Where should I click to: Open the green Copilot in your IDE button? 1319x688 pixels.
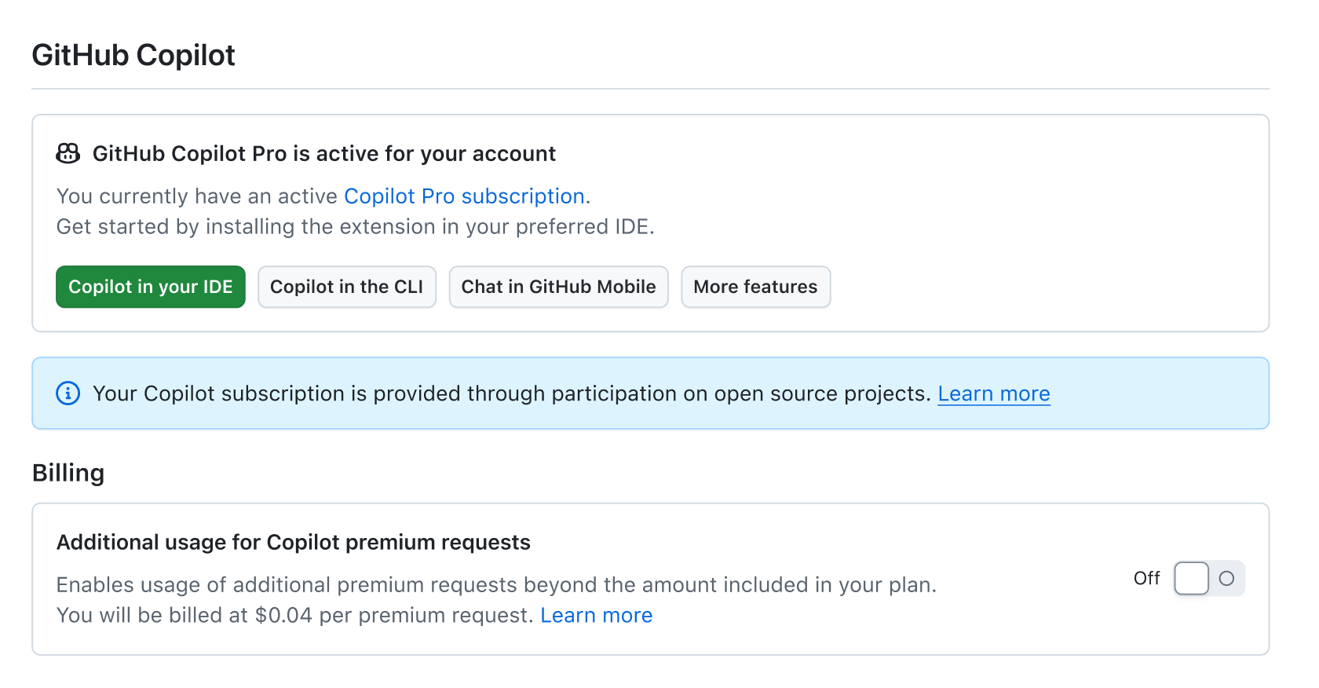[x=151, y=287]
